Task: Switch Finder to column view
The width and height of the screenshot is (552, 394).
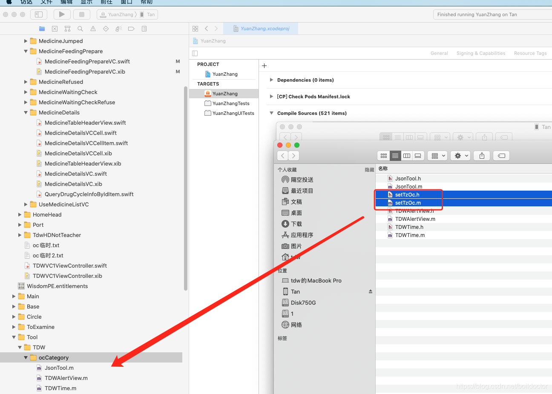Action: [x=407, y=156]
